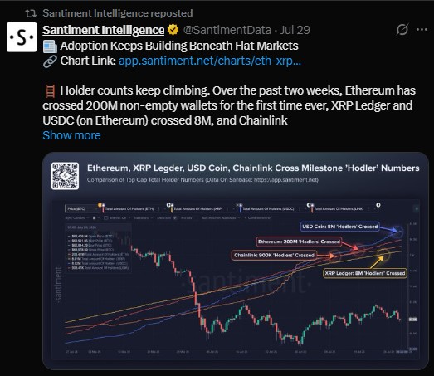Screen dimensions: 434x376
Task: Select Total Amount Of Holders (XRP) metric
Action: 197,209
